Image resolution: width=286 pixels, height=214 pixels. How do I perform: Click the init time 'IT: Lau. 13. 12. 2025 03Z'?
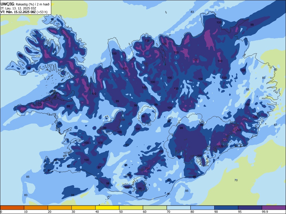click(x=18, y=8)
